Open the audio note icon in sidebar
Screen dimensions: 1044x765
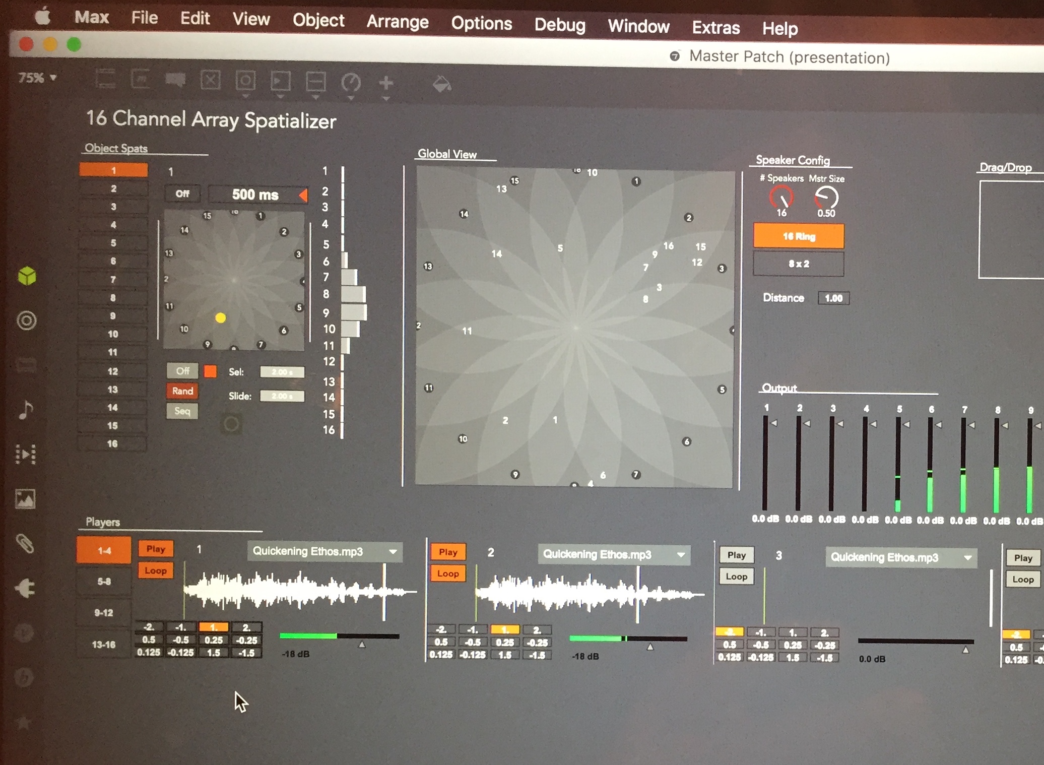click(26, 410)
